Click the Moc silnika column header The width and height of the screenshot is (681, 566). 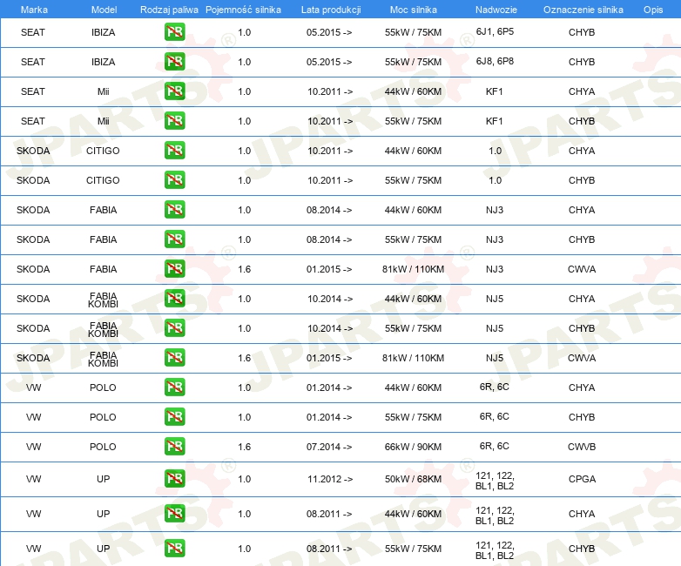point(414,10)
